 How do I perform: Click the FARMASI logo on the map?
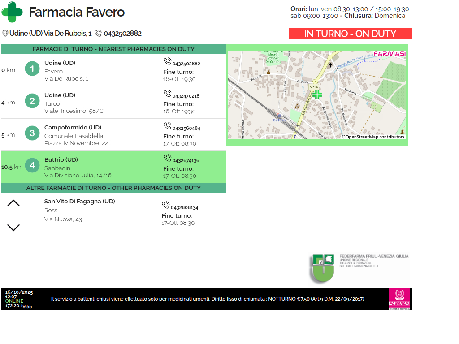coord(389,54)
